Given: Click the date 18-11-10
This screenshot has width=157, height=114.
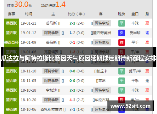Looking at the screenshot, I should point(29,71).
